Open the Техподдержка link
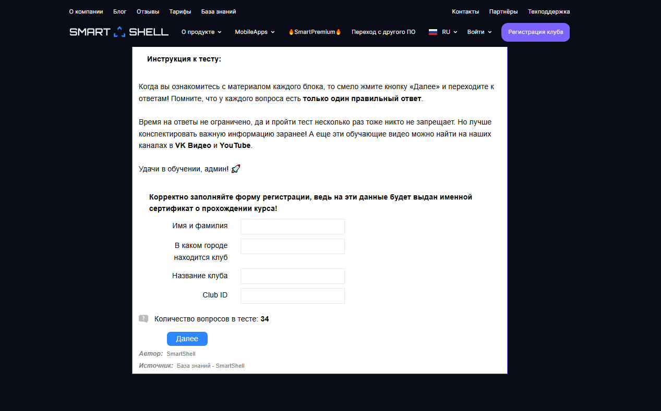This screenshot has width=661, height=411. coord(549,11)
